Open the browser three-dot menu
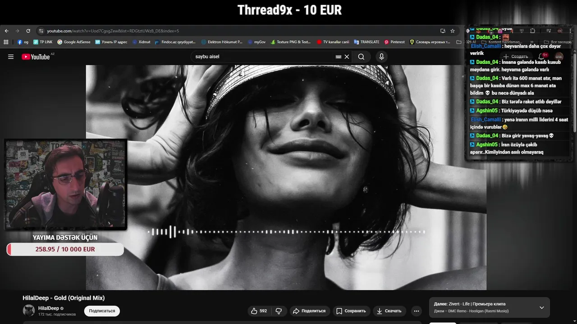 (x=571, y=31)
